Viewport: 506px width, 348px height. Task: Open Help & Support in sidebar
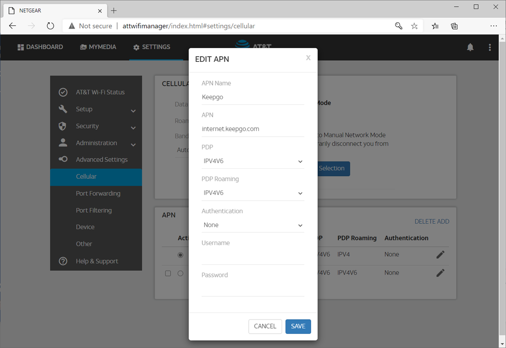(97, 261)
